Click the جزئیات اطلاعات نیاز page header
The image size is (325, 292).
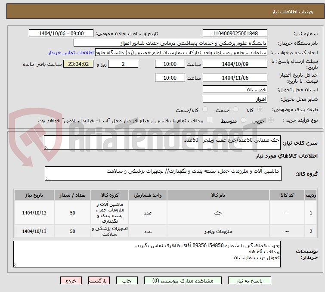click(165, 11)
